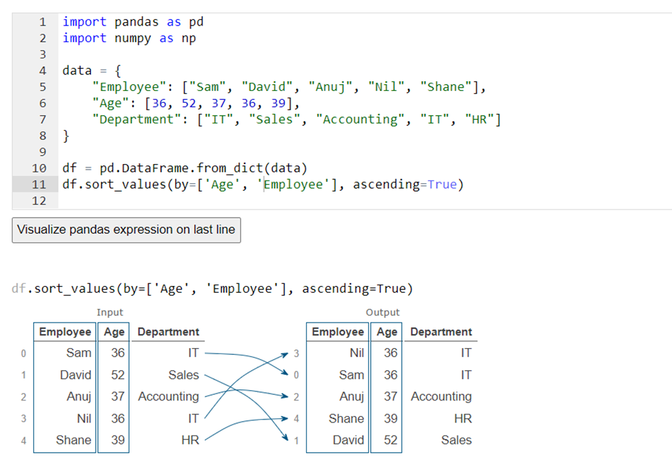Click Visualize pandas expression on last line button
Viewport: 672px width, 459px height.
[x=126, y=229]
